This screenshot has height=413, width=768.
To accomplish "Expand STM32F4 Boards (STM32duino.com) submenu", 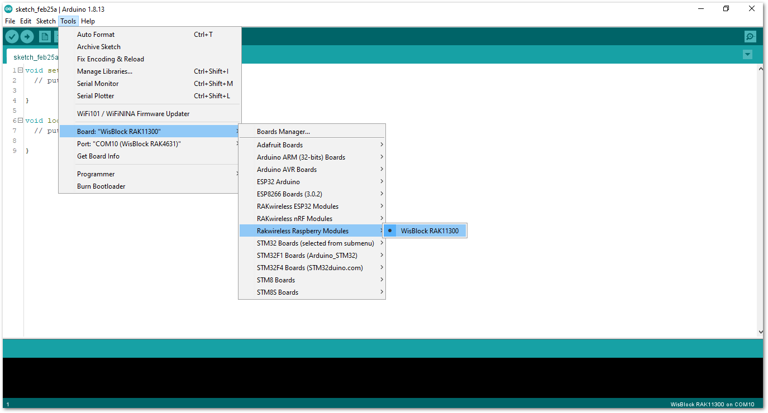I will [x=312, y=268].
